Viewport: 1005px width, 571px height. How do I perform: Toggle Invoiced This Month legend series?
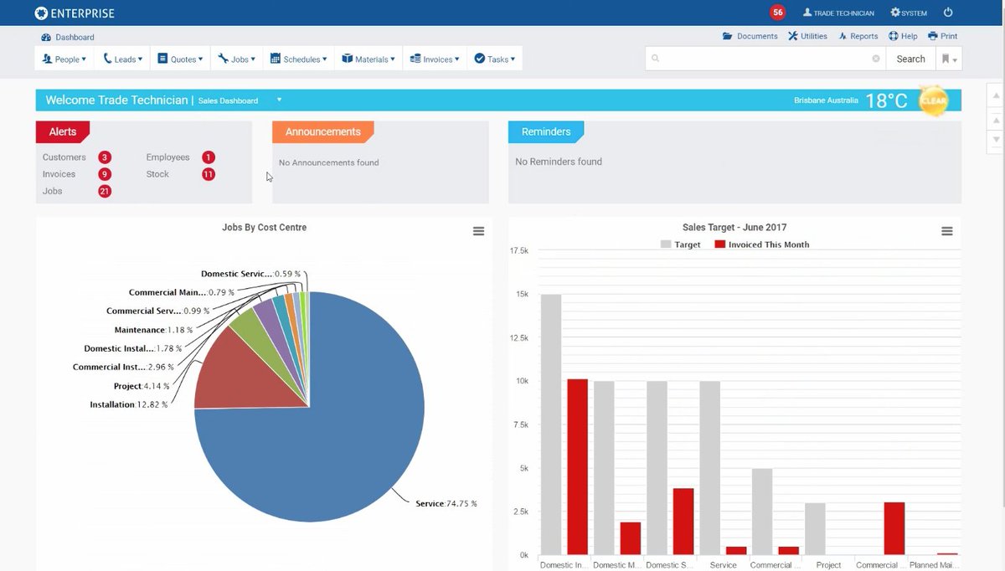[762, 244]
